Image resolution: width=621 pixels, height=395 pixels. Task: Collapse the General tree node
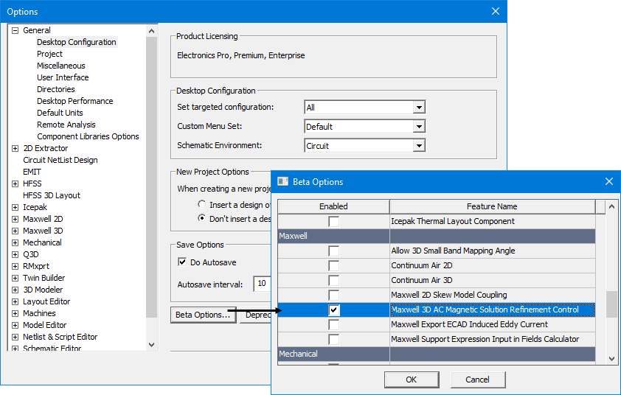15,30
